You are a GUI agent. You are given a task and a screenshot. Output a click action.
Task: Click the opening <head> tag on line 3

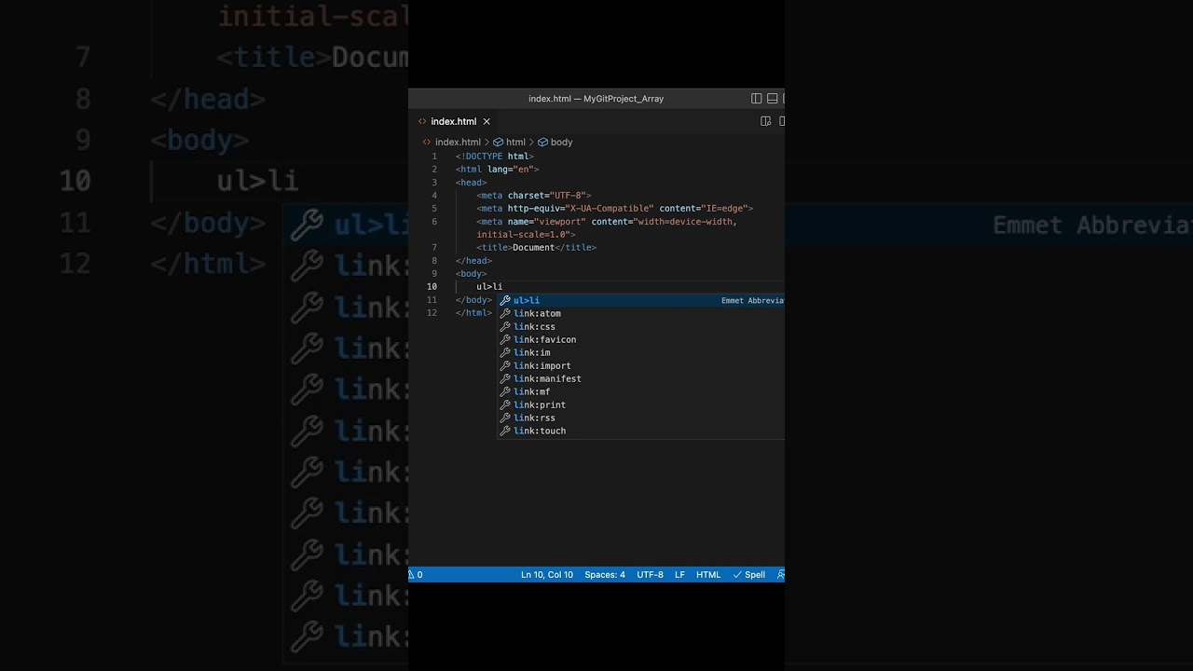(x=471, y=183)
